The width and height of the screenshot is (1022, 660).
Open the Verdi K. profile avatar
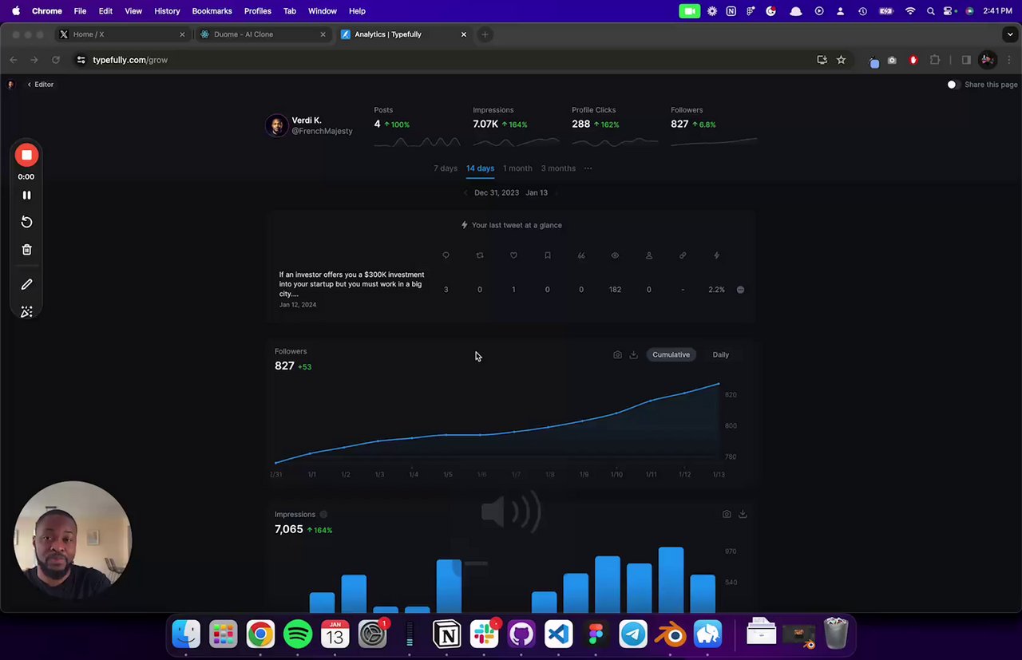(x=276, y=125)
